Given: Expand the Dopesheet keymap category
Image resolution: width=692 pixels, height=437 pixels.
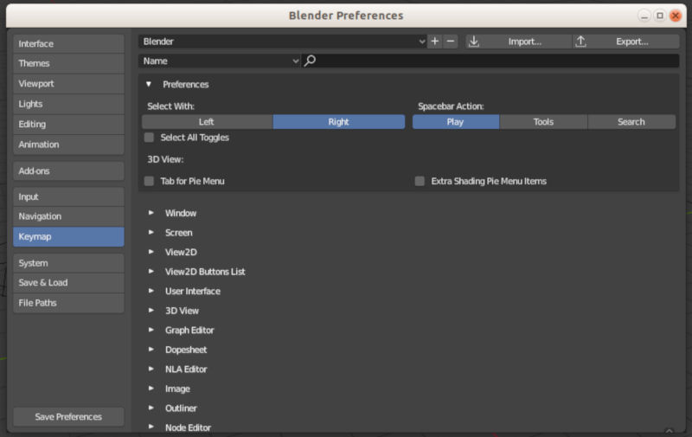Looking at the screenshot, I should pos(151,349).
